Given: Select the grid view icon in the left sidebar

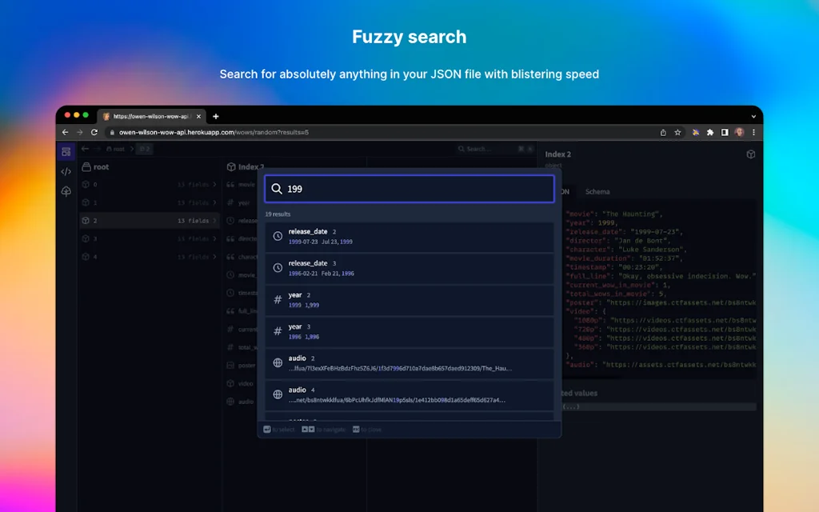Looking at the screenshot, I should coord(66,150).
